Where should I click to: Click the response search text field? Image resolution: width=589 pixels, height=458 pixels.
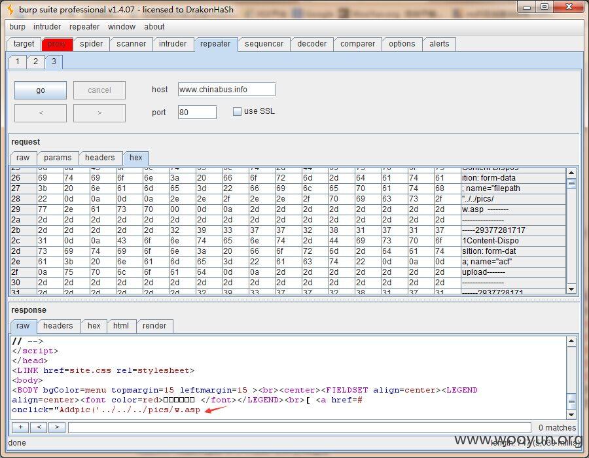point(300,428)
